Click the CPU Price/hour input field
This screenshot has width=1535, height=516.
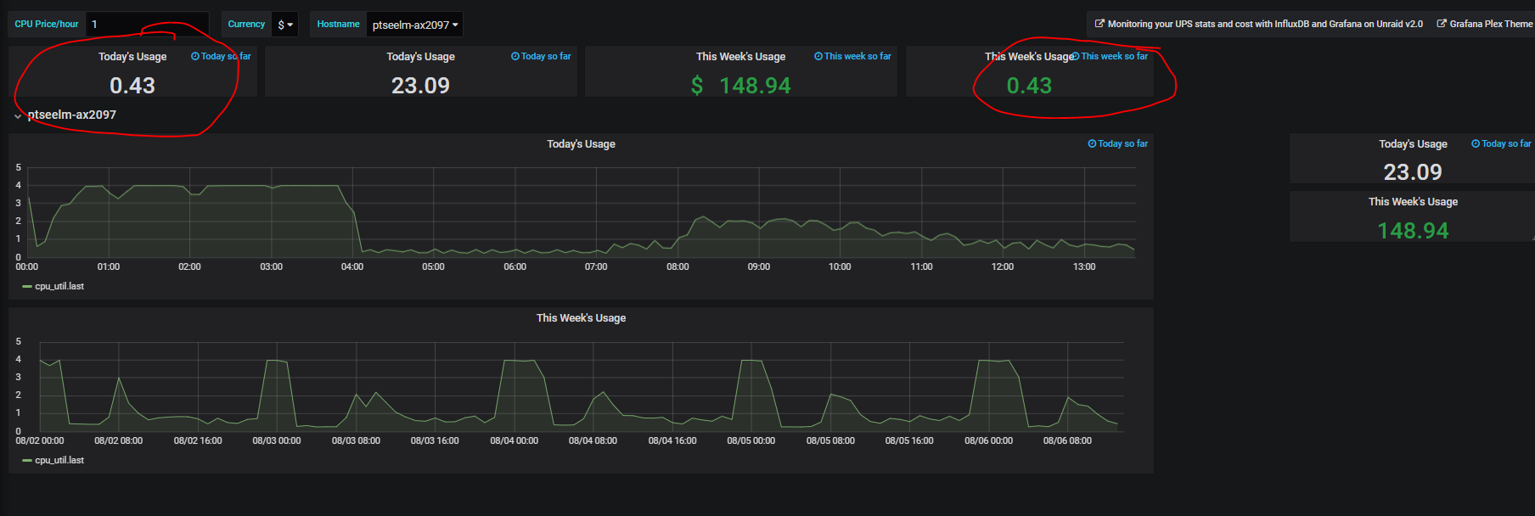click(147, 24)
